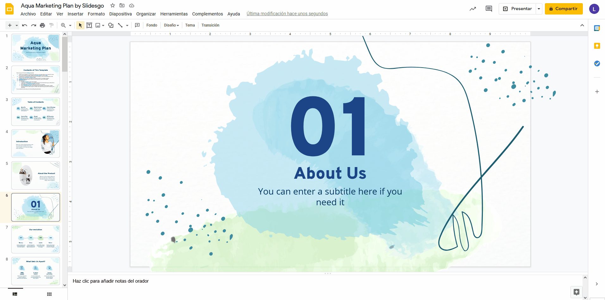Open the Editar menu

46,14
